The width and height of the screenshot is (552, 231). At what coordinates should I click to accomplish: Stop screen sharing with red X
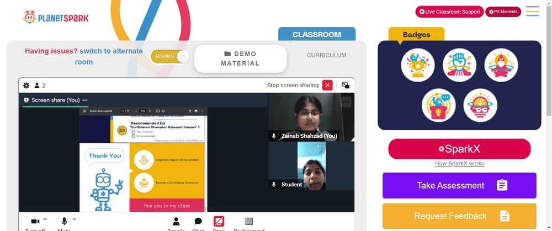(327, 85)
